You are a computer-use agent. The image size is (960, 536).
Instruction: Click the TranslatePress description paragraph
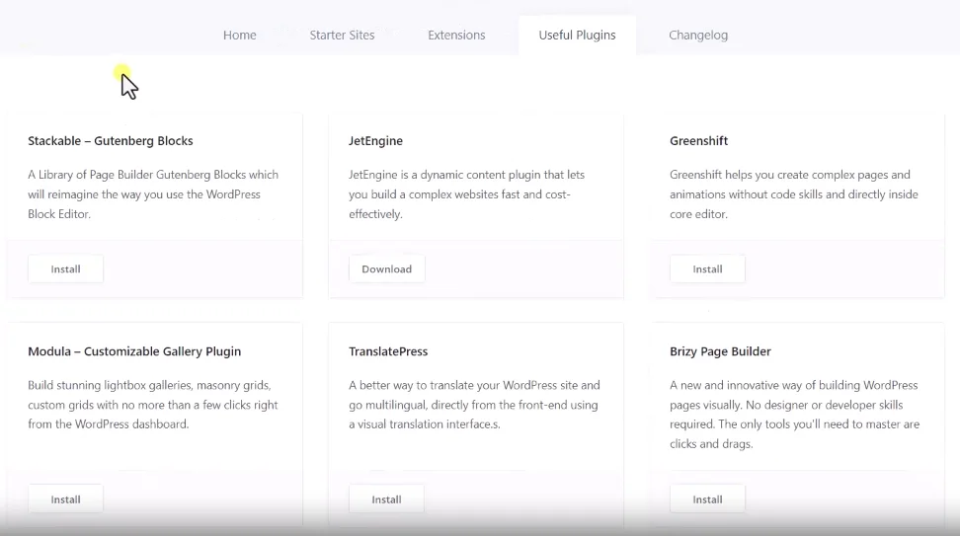474,405
